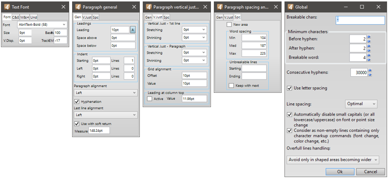Toggle the Hyphenation checkbox
This screenshot has height=179, width=389.
(77, 101)
